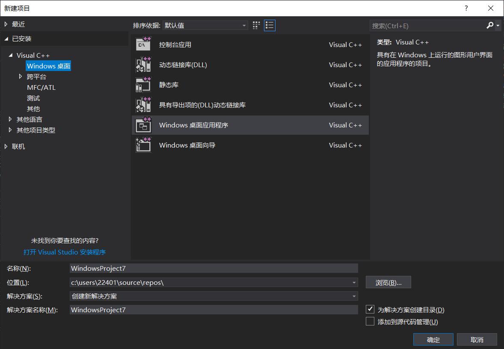This screenshot has width=504, height=349.
Task: Click the 动态链接库(DLL) template icon
Action: pos(143,65)
